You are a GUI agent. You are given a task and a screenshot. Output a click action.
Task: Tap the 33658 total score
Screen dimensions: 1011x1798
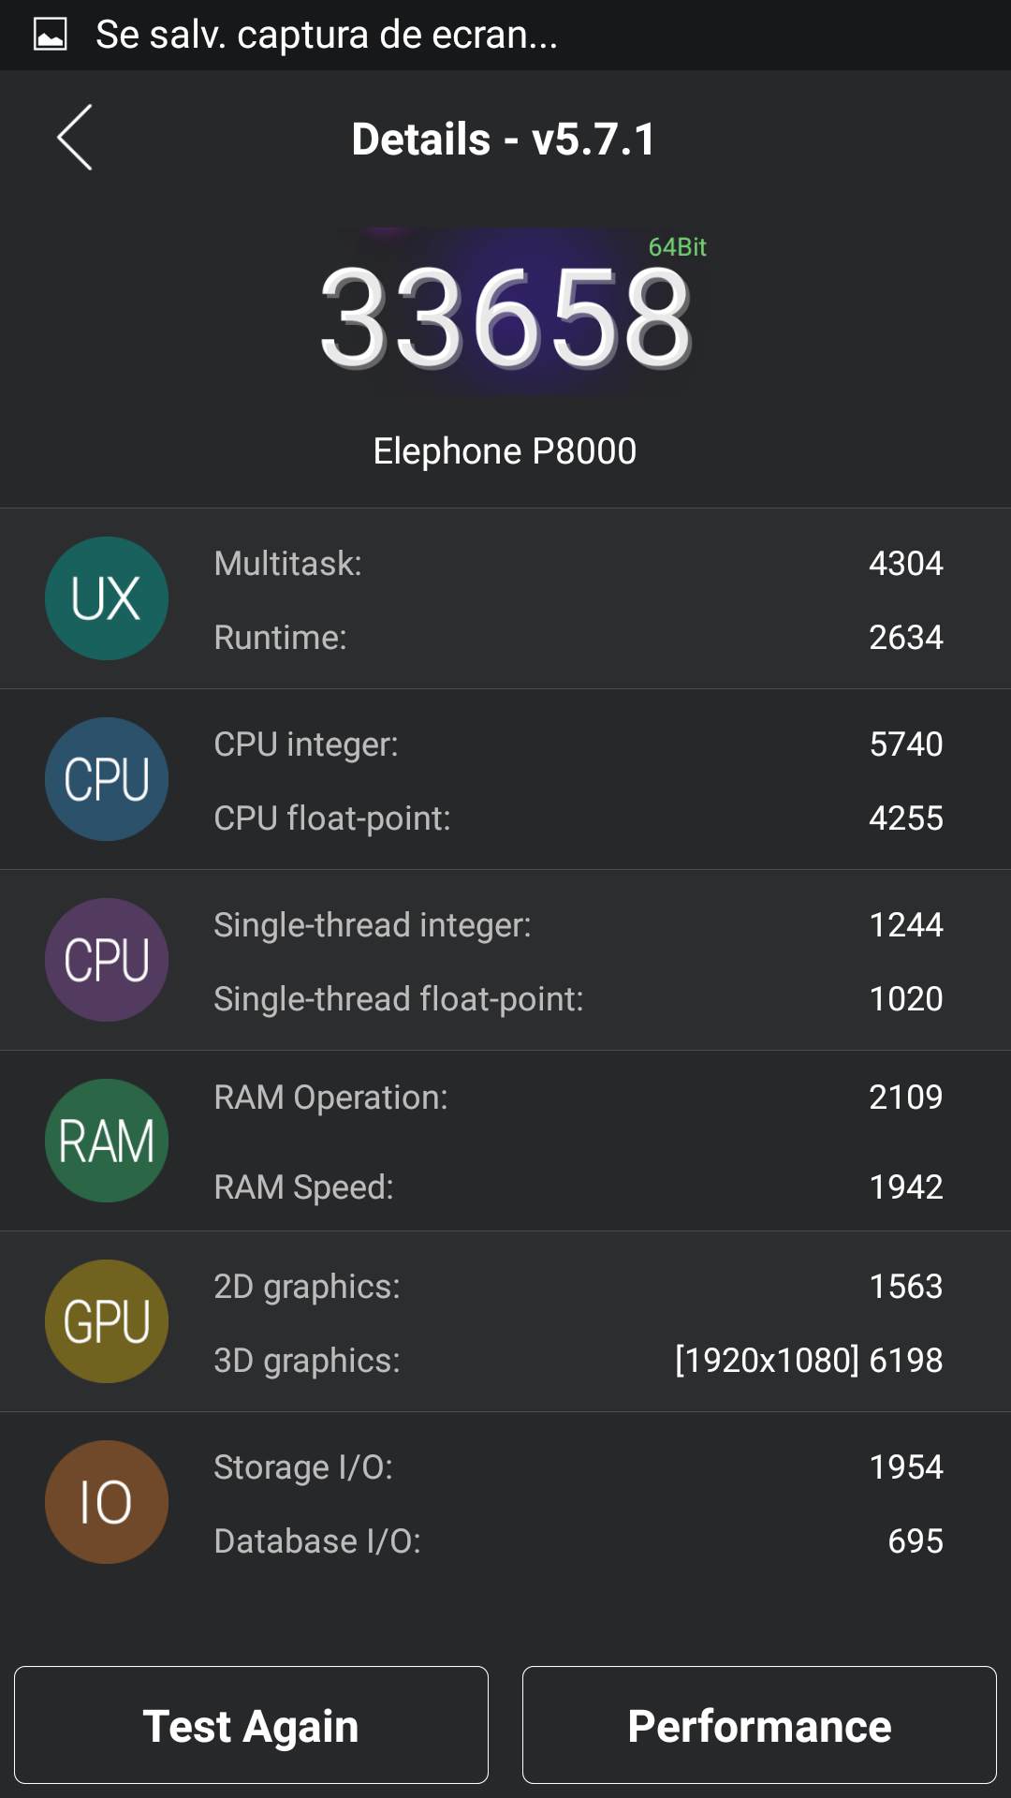(505, 317)
